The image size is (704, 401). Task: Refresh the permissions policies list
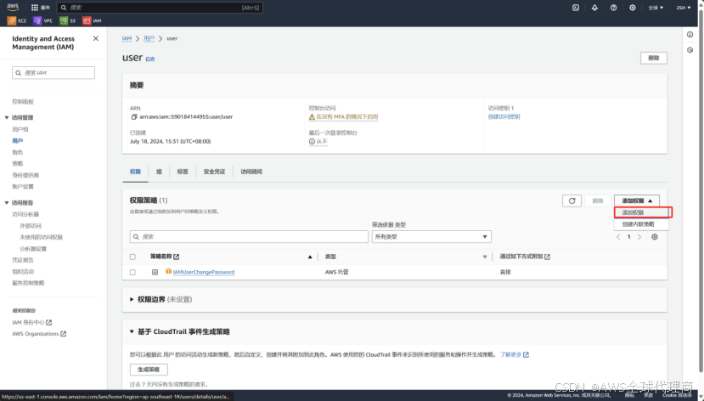[x=572, y=200]
